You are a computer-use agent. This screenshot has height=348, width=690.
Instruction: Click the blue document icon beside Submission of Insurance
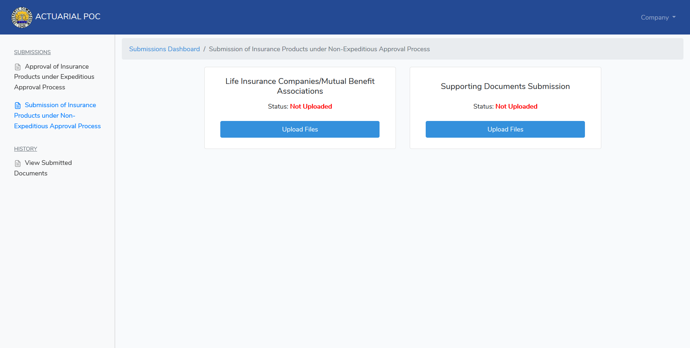click(x=17, y=105)
